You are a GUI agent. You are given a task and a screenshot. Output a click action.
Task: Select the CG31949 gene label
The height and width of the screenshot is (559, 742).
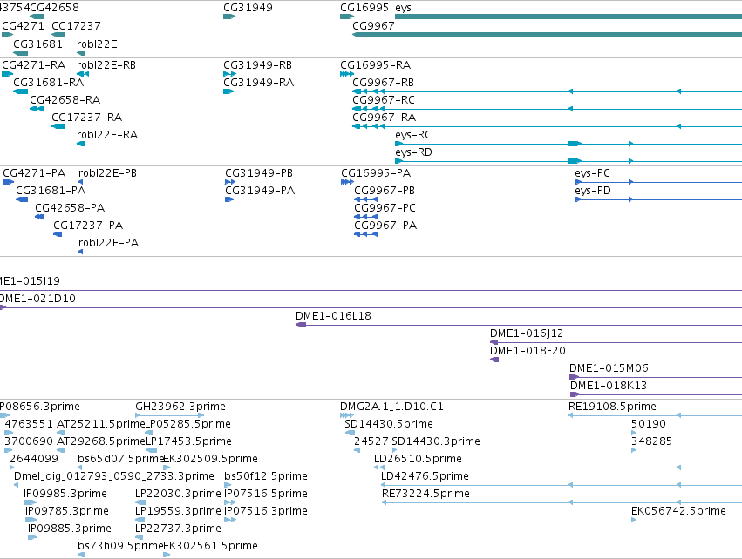tap(248, 8)
